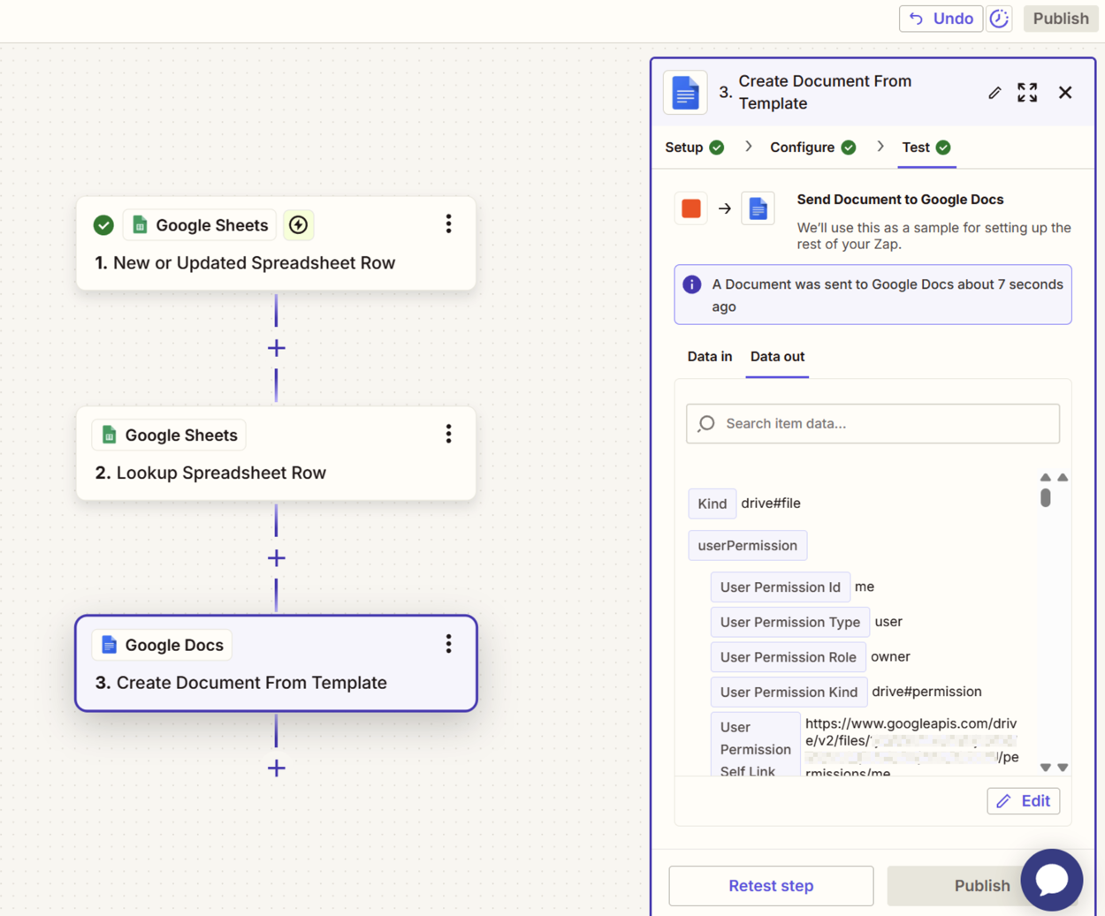Click the data list scrollbar thumb
The image size is (1105, 916).
[1046, 498]
